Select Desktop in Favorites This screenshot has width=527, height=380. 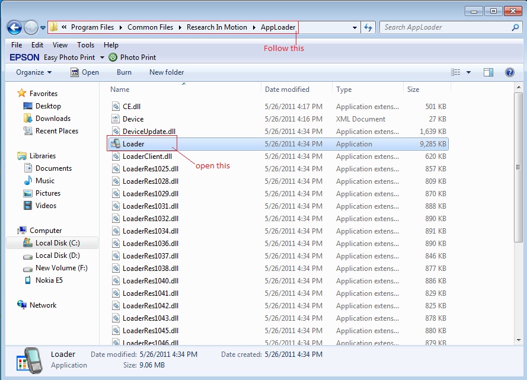[x=48, y=106]
